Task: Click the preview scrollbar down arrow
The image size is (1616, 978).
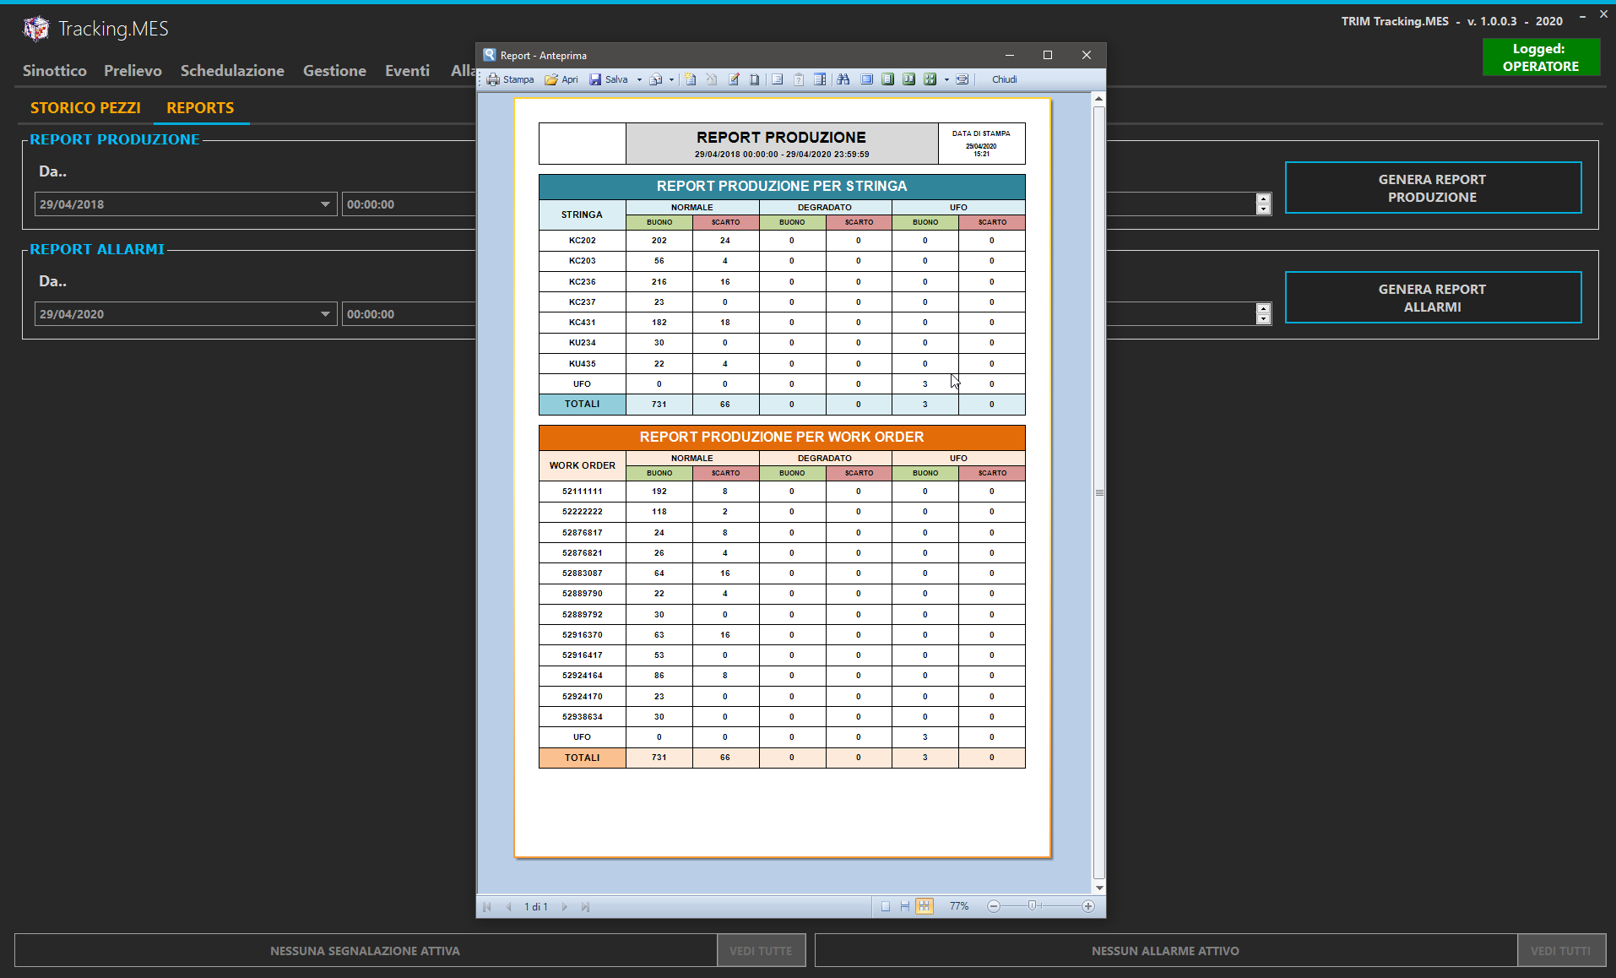Action: pyautogui.click(x=1099, y=888)
